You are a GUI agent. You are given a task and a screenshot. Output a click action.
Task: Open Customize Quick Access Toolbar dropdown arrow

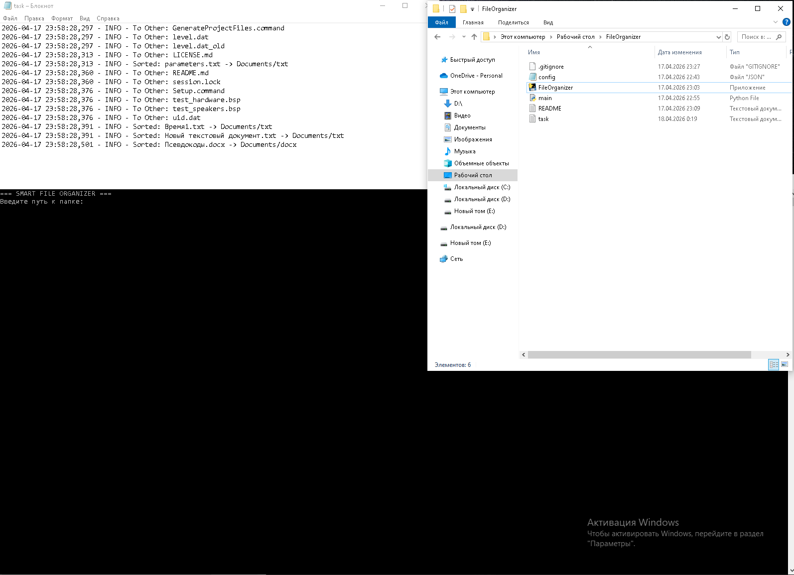pyautogui.click(x=472, y=9)
